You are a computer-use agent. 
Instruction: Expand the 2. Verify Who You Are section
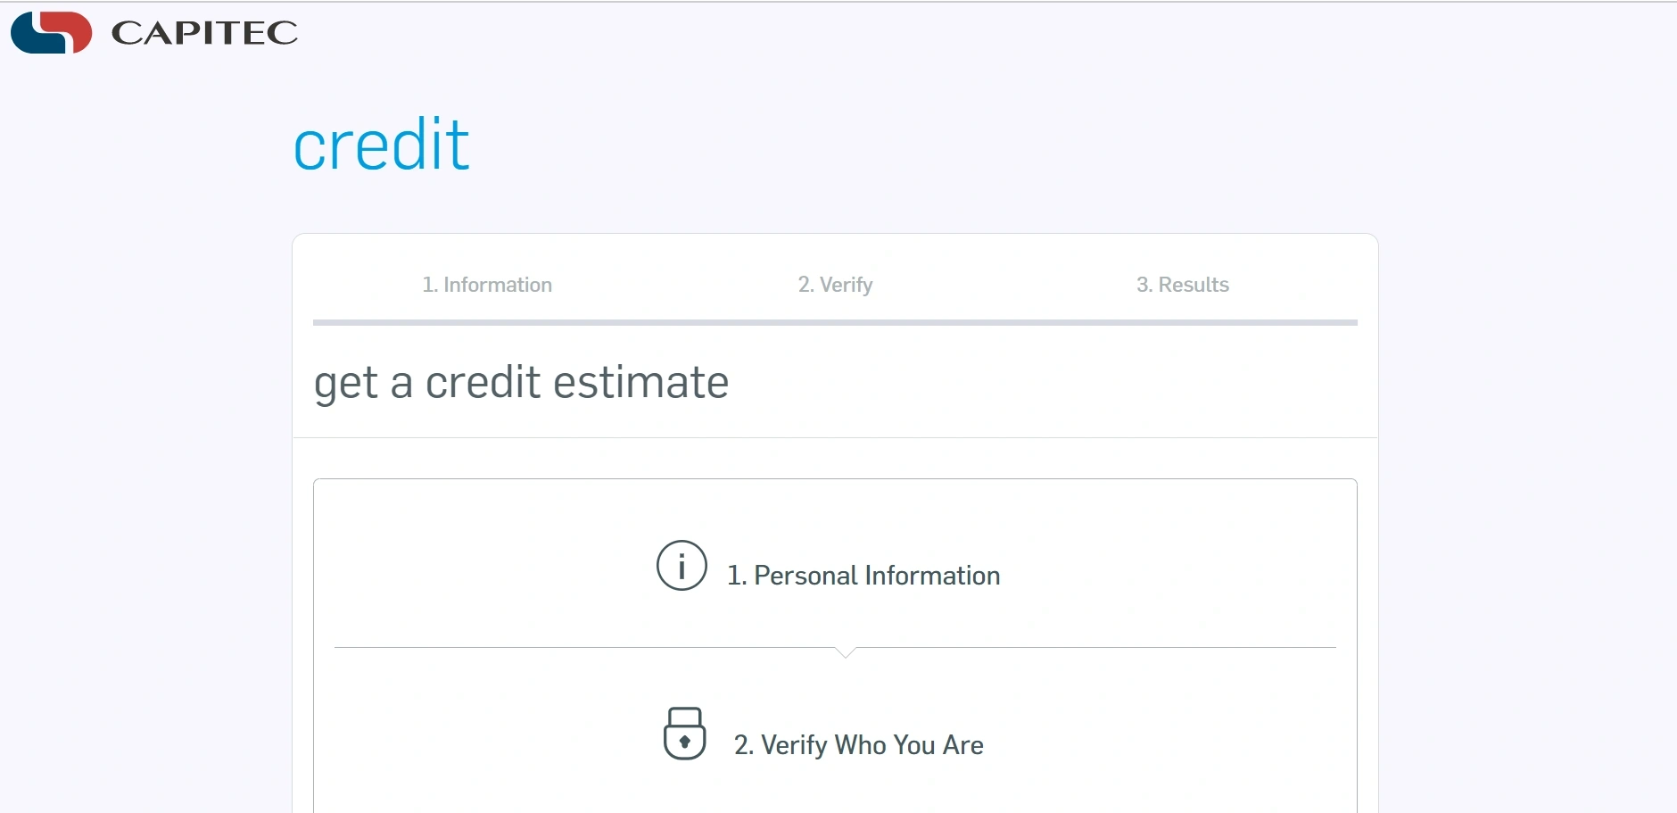click(x=858, y=745)
